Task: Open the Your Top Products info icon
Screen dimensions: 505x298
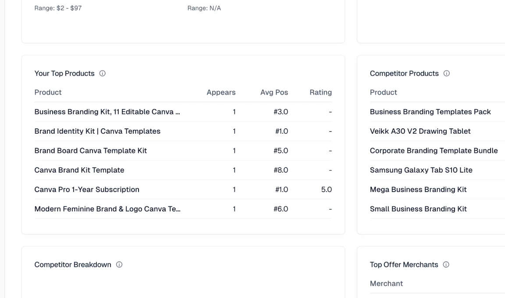Action: coord(102,73)
